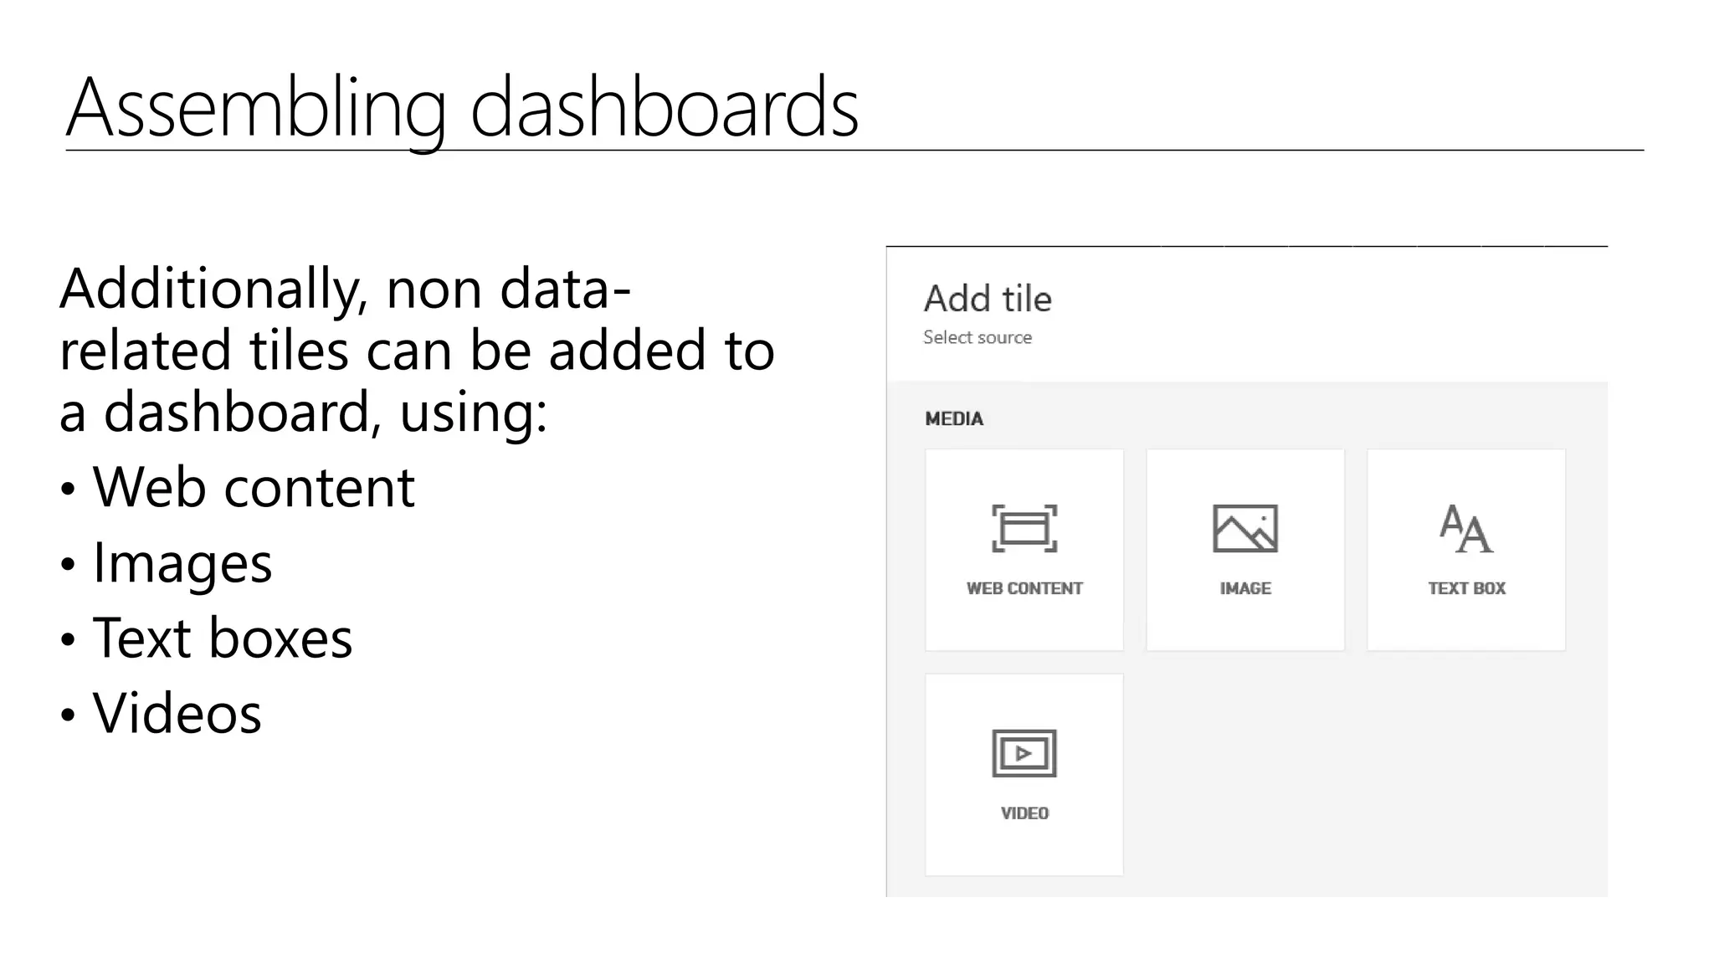Select the 'Images' bullet item
Viewport: 1714px width, 964px height.
click(182, 561)
